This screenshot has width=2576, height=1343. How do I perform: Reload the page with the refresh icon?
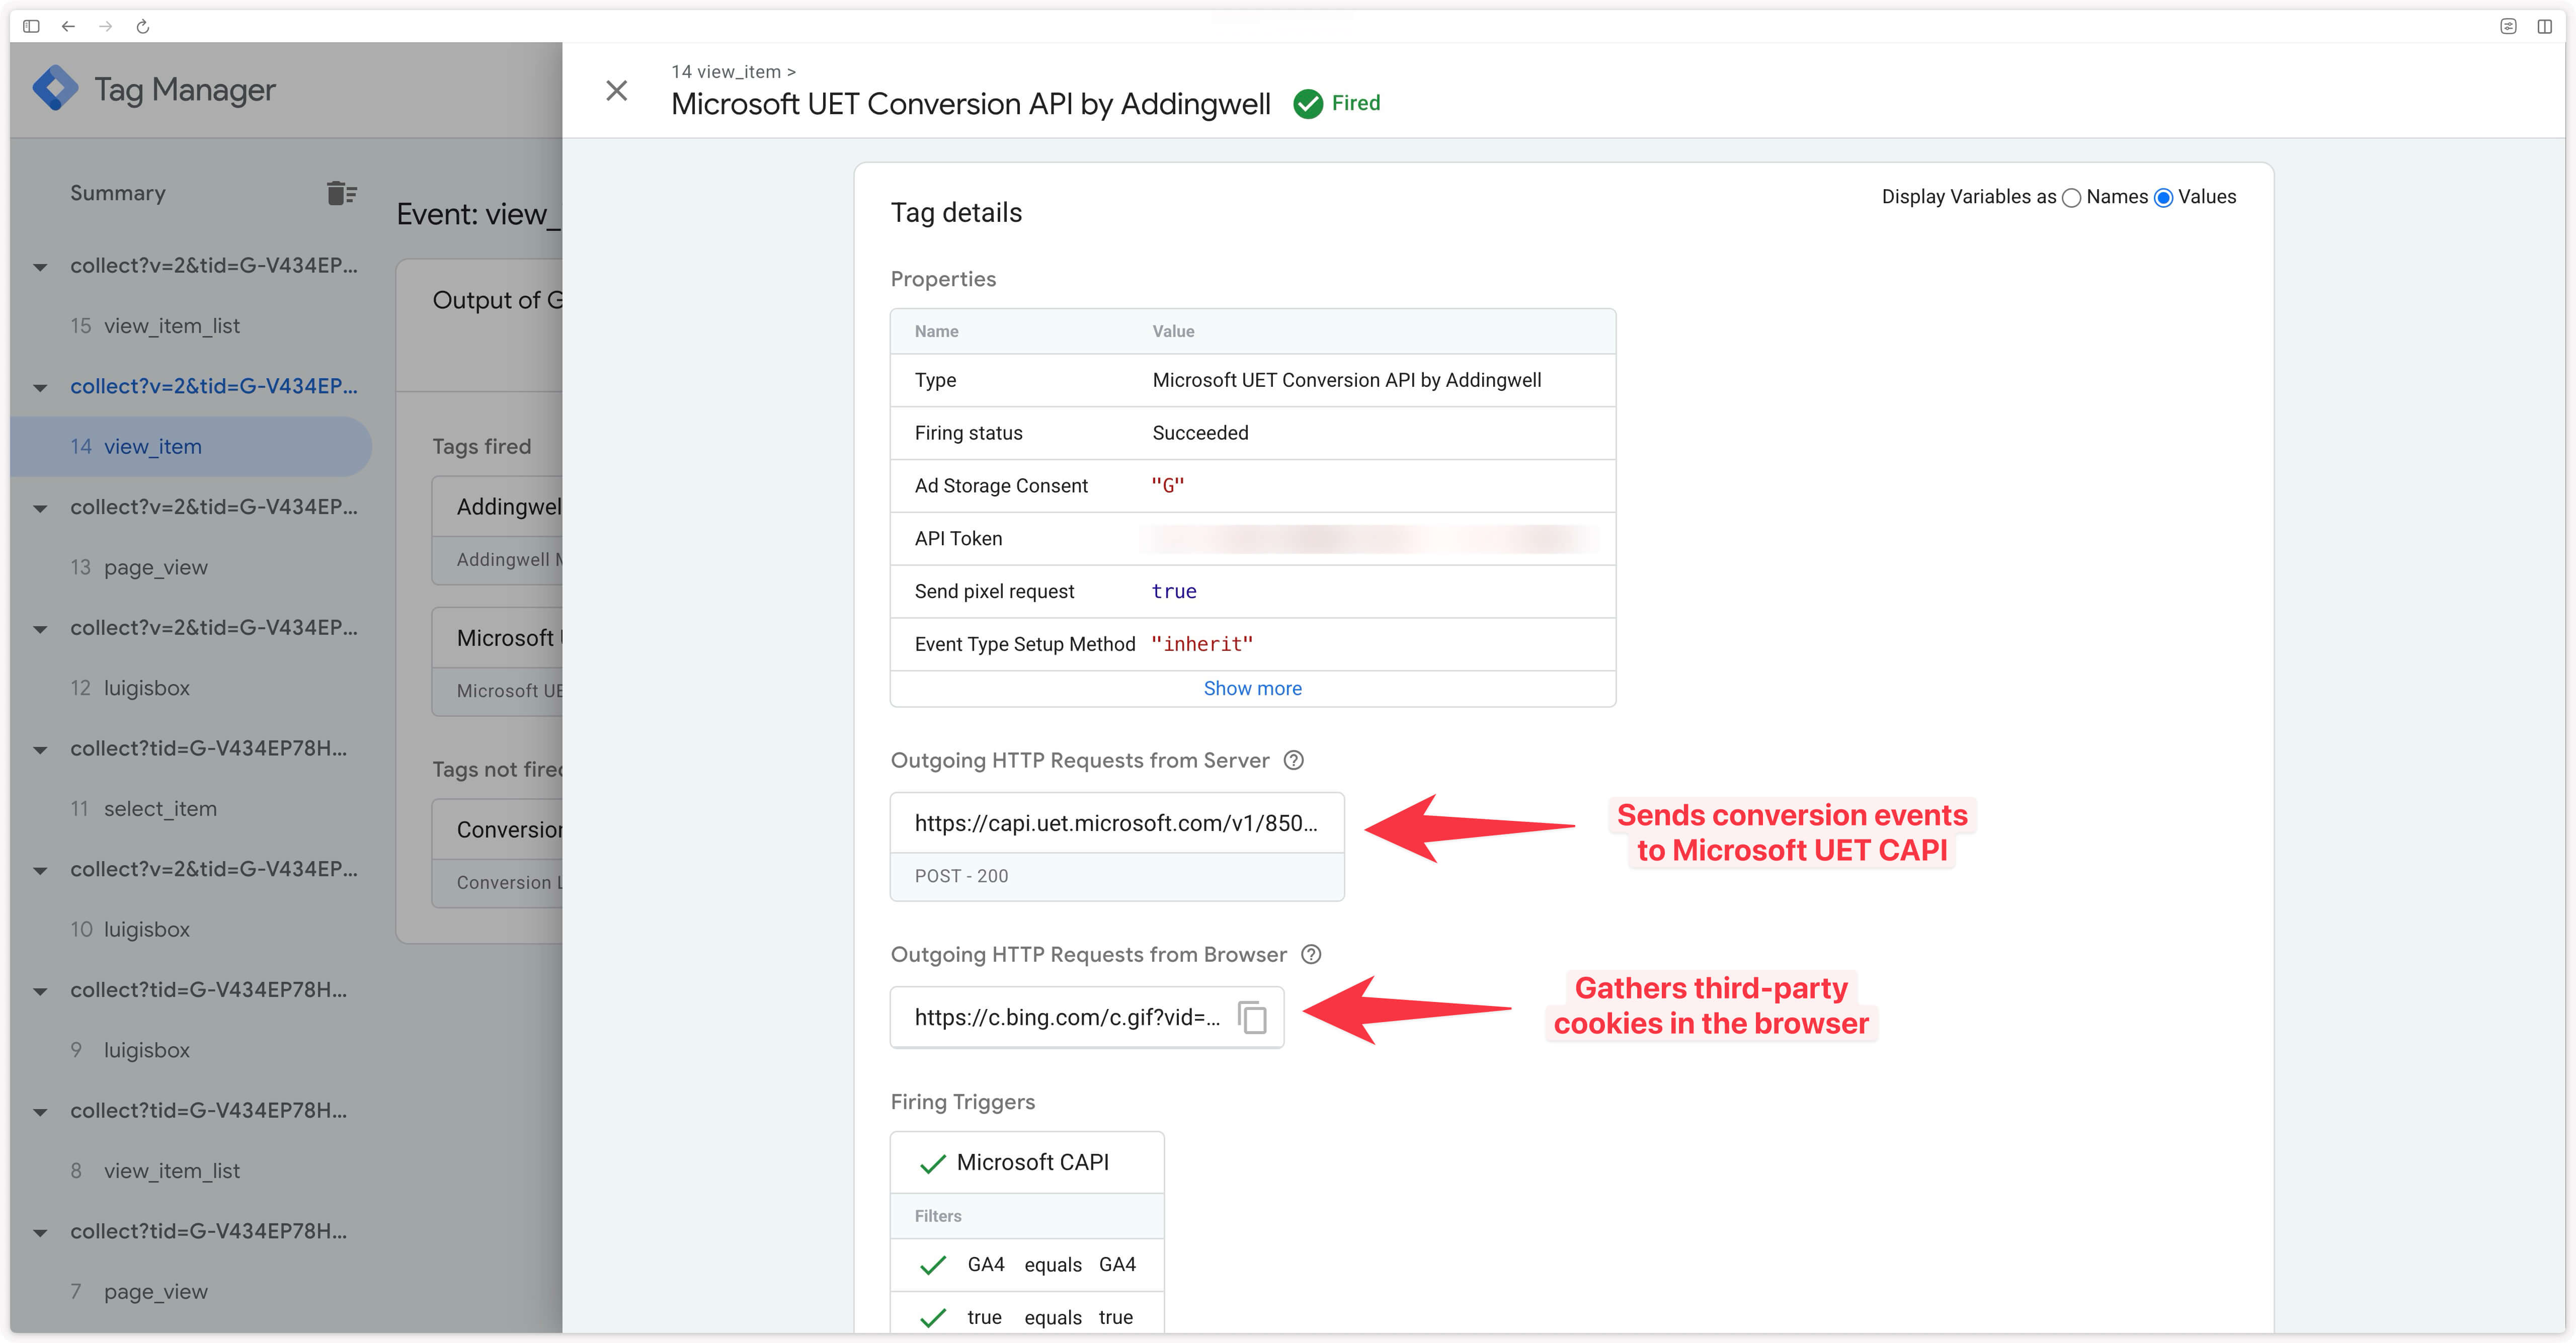[x=143, y=26]
